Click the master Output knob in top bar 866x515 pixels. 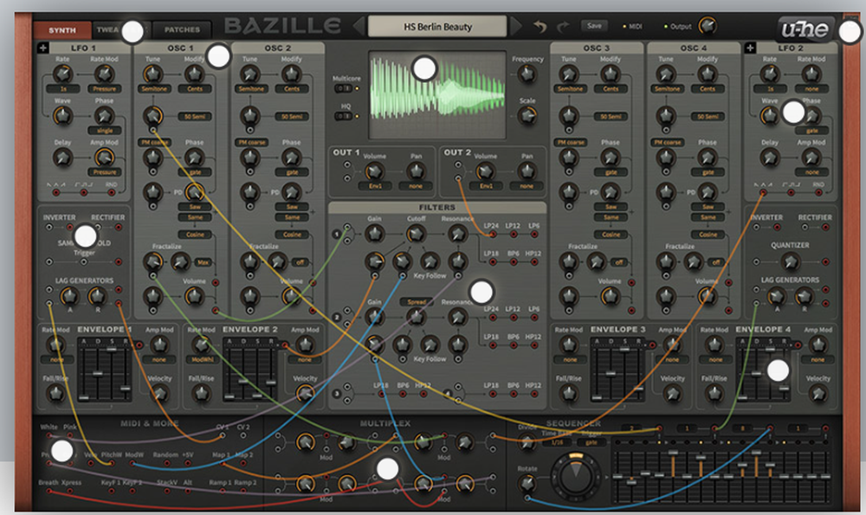(708, 25)
